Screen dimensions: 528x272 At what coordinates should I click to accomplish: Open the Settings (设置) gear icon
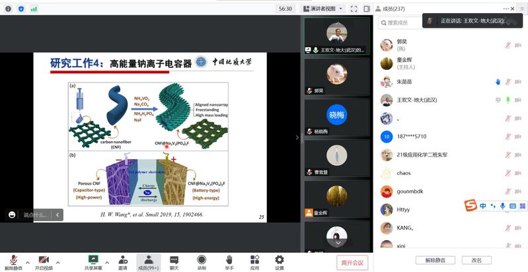click(x=280, y=261)
